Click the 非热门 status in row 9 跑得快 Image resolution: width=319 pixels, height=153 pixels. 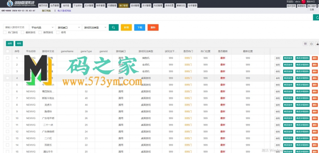coord(188,112)
